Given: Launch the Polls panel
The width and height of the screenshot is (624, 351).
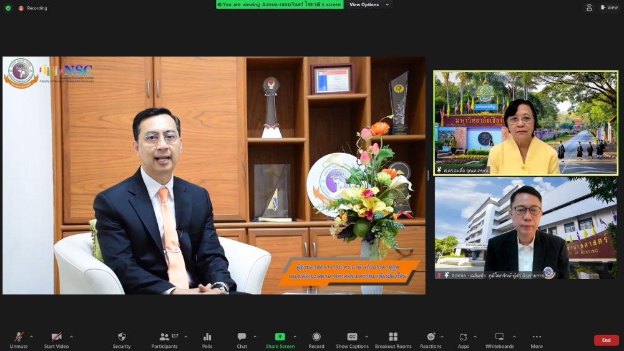Looking at the screenshot, I should pyautogui.click(x=207, y=340).
